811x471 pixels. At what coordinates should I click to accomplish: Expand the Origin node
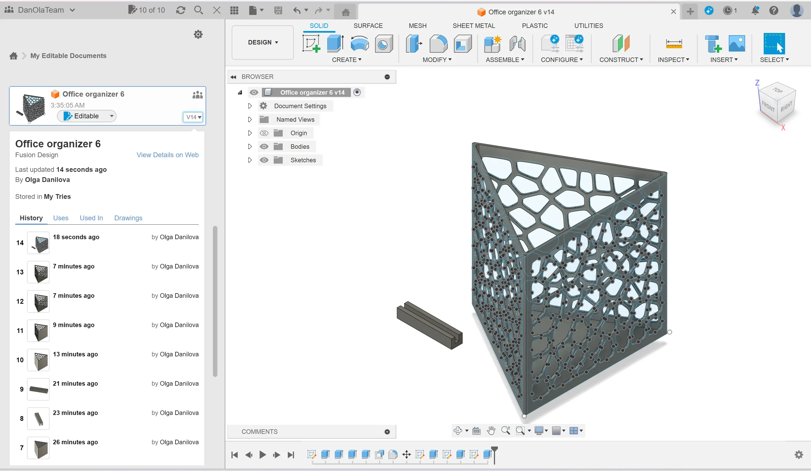point(250,133)
